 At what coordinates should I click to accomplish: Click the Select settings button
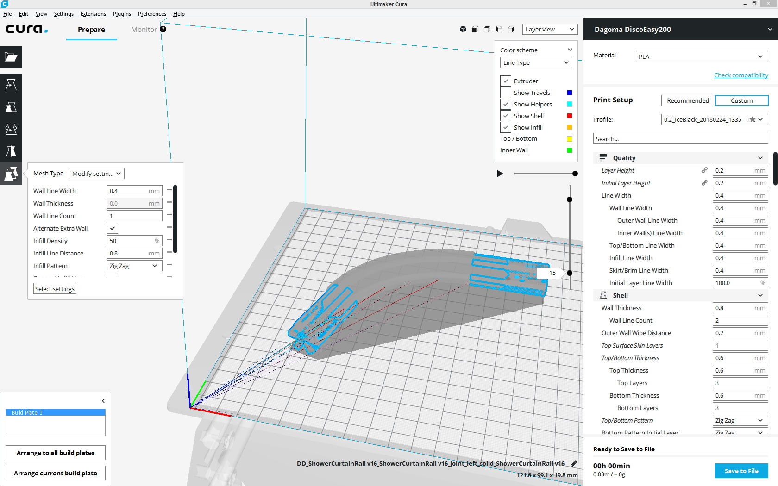click(55, 289)
